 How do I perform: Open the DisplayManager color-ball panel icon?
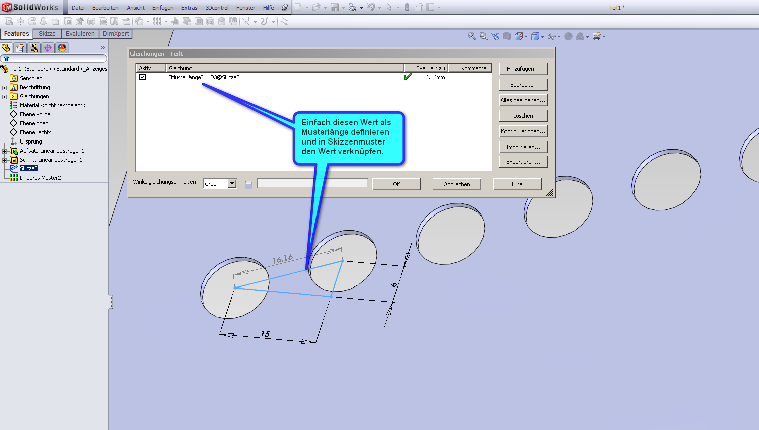(x=62, y=48)
